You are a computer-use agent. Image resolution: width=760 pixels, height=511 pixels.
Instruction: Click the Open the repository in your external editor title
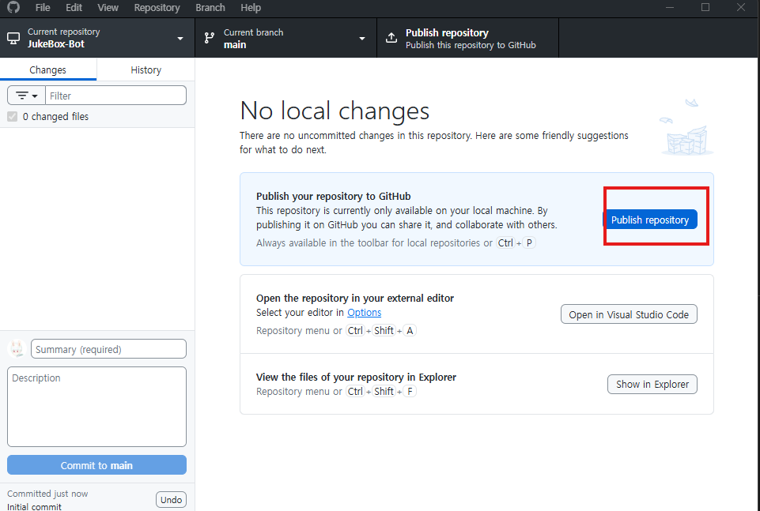point(355,298)
